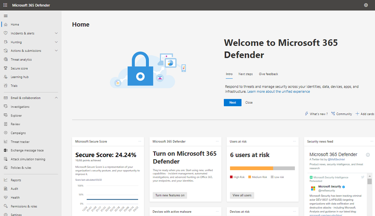Image resolution: width=375 pixels, height=216 pixels.
Task: Open the settings gear in header
Action: point(366,5)
